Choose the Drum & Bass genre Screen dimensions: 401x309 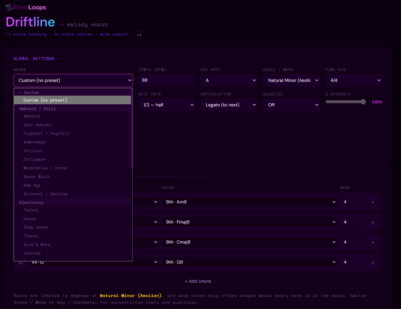tap(72, 245)
